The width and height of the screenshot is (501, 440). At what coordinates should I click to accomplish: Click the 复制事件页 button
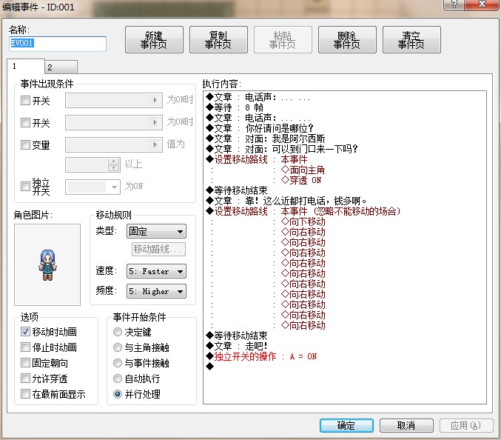click(x=218, y=40)
